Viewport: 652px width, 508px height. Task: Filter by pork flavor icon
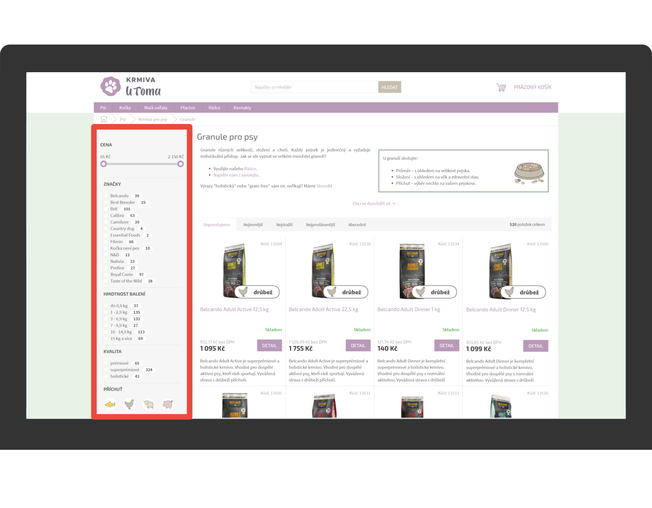point(168,404)
